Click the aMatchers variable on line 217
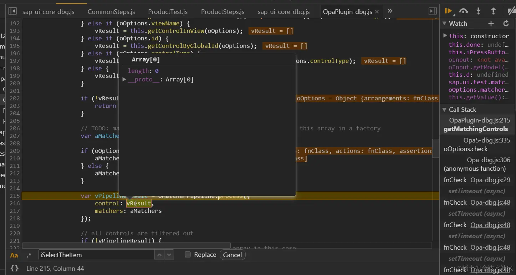This screenshot has width=516, height=275. tap(146, 211)
